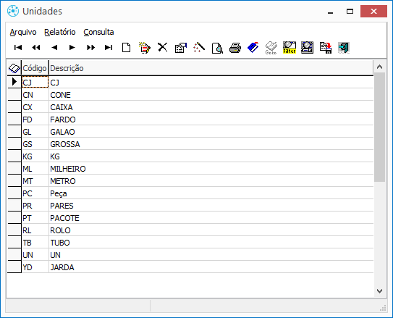
Task: Go to the first record
Action: [18, 47]
